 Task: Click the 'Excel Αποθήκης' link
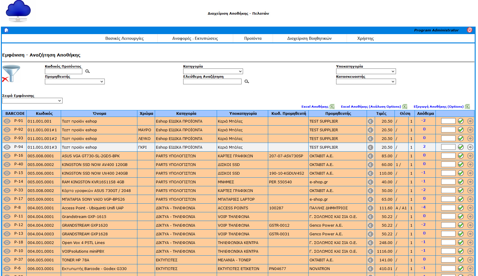click(x=315, y=107)
